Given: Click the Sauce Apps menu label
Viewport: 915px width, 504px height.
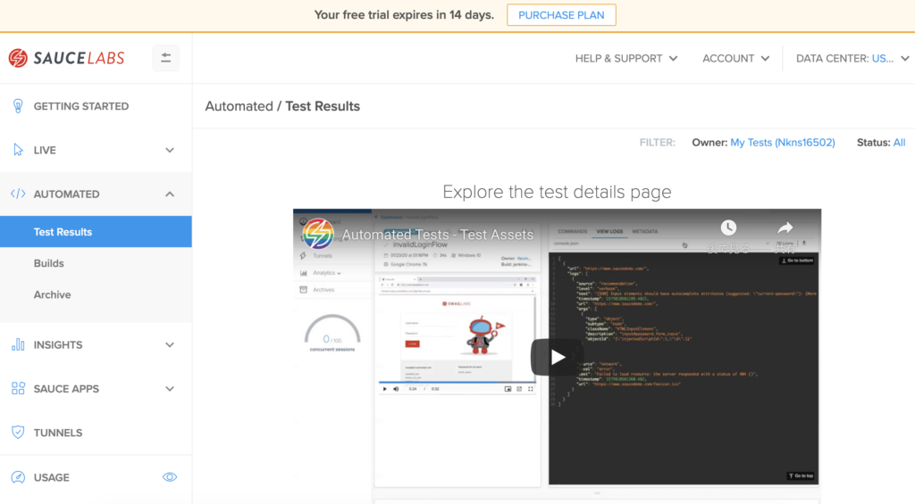Looking at the screenshot, I should (66, 389).
